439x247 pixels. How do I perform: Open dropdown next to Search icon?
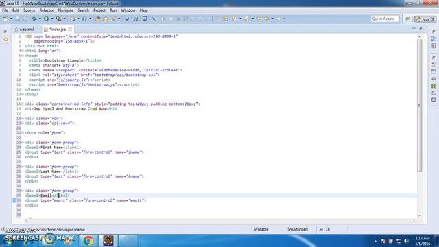point(119,19)
